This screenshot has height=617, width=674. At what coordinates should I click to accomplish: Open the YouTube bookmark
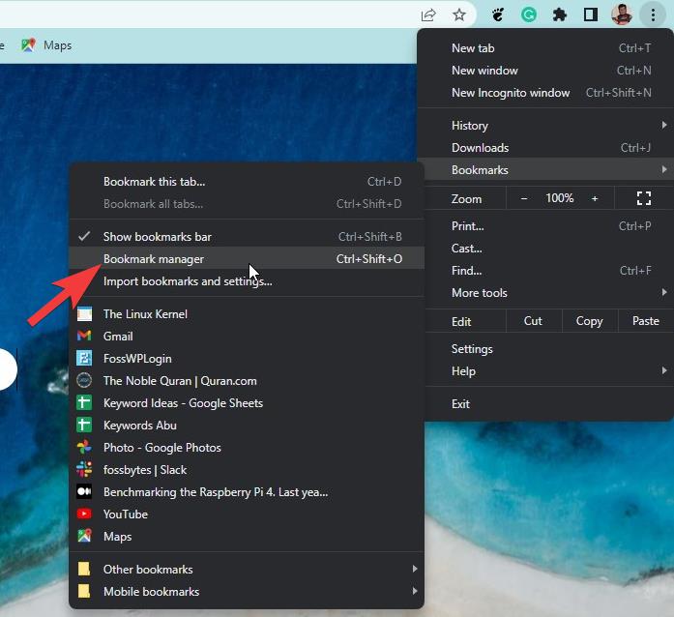point(247,514)
